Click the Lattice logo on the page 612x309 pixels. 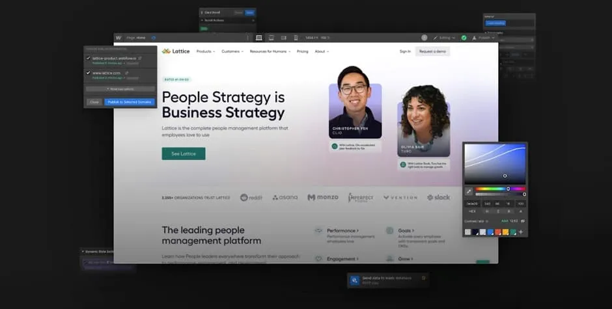(x=176, y=51)
